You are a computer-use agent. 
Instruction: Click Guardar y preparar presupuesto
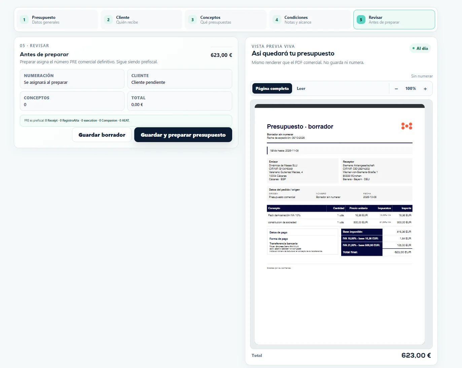pos(183,135)
